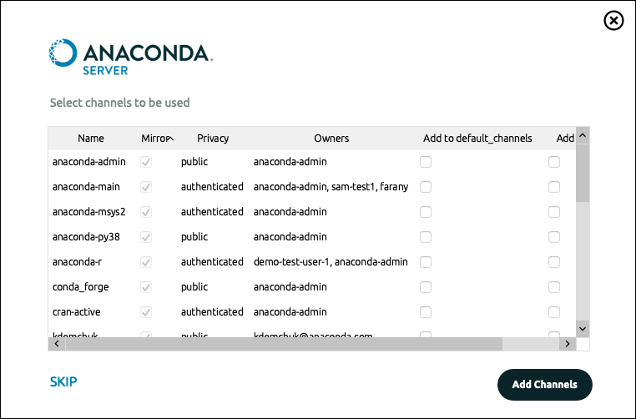Sort by the Owners column header
Screen dimensions: 636x419
coord(331,139)
